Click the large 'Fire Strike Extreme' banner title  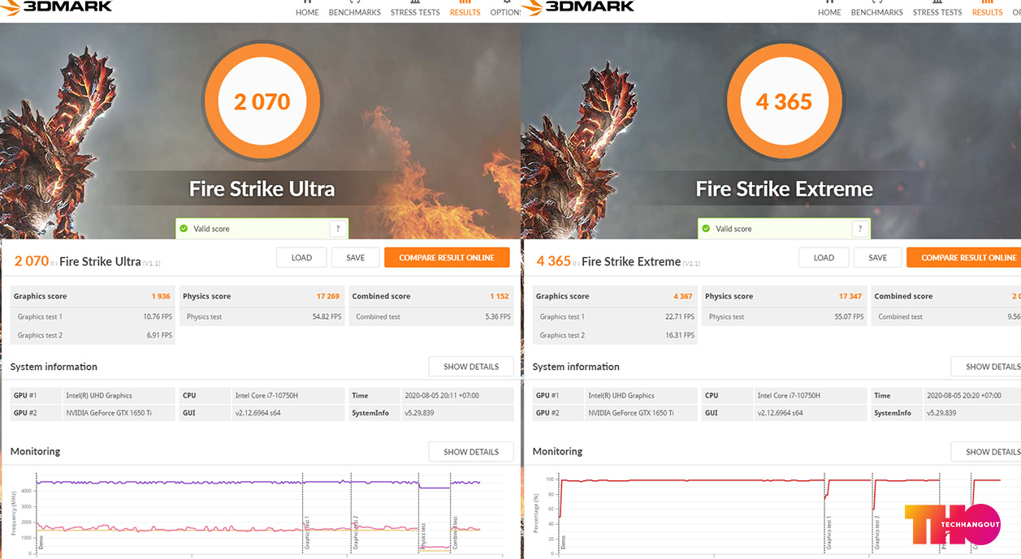(784, 189)
